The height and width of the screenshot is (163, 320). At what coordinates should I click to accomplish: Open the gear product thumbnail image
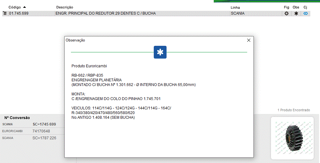coord(292,138)
